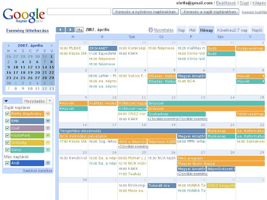
Task: Open the Virágvasárnap event
Action: (250, 48)
